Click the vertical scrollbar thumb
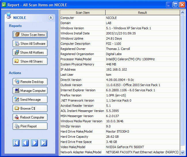The height and width of the screenshot is (157, 187). 182,80
